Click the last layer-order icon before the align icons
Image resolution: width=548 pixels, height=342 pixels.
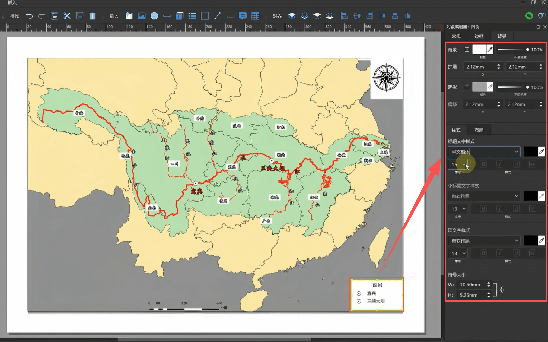coord(330,16)
